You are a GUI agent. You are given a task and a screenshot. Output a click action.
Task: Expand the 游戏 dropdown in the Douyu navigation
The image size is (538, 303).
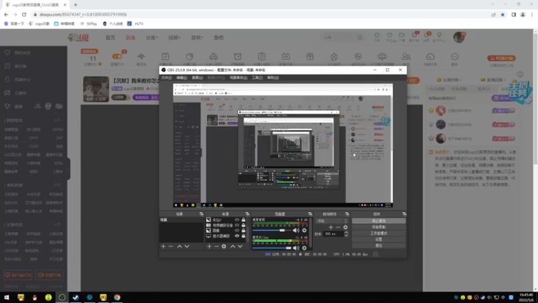pyautogui.click(x=197, y=38)
